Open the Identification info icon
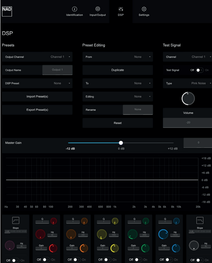Image resolution: width=212 pixels, height=263 pixels. 74,9
